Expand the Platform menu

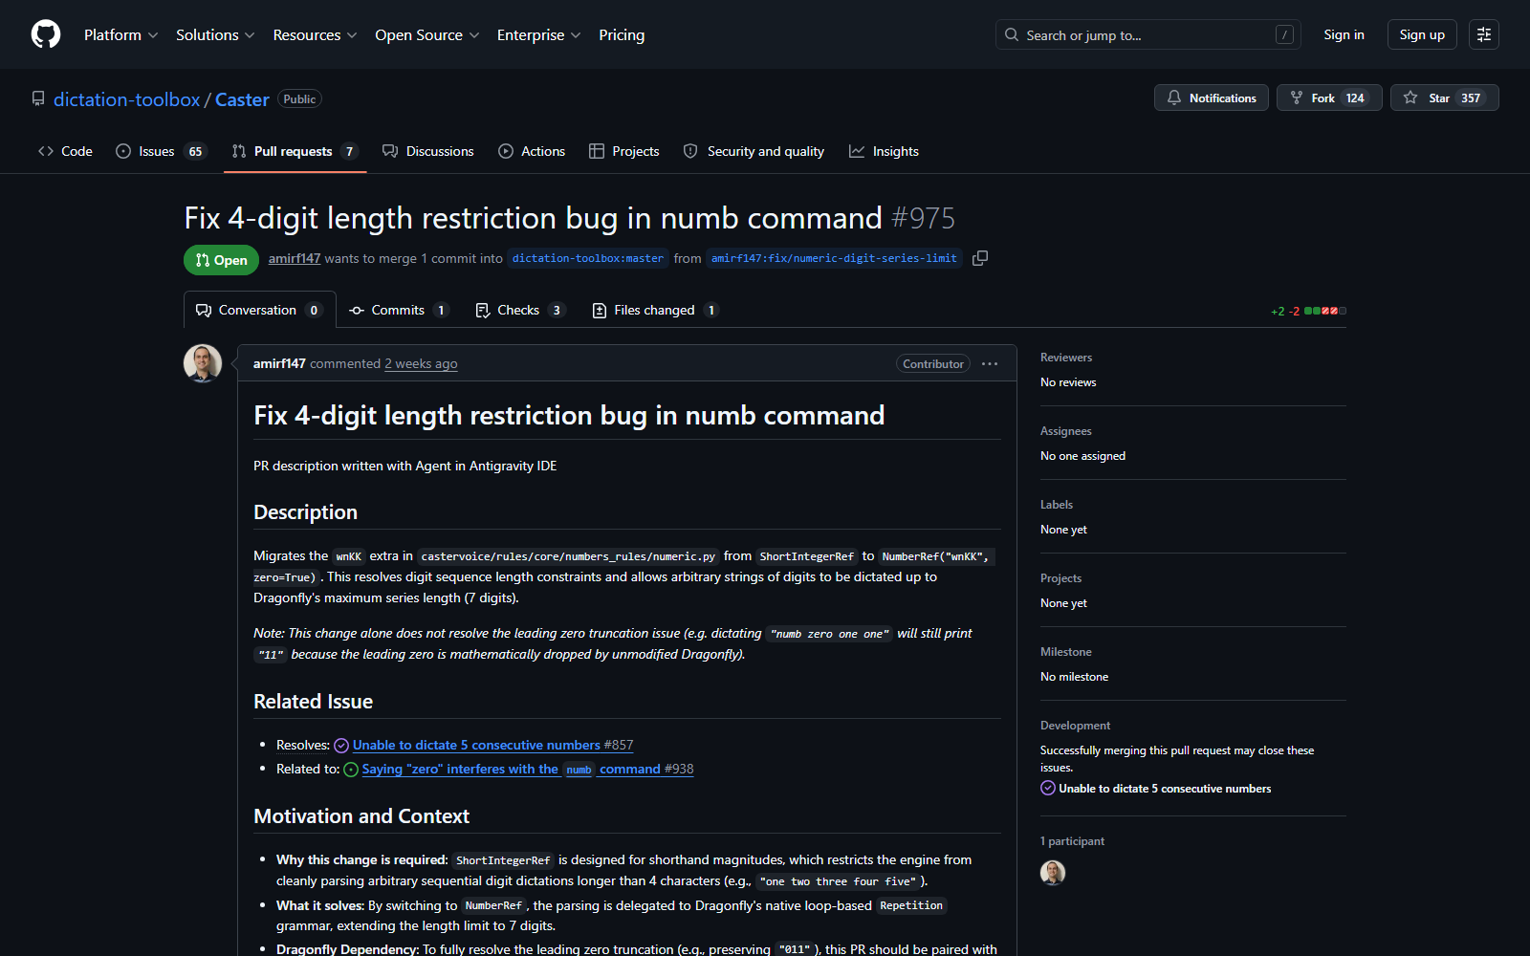click(120, 34)
